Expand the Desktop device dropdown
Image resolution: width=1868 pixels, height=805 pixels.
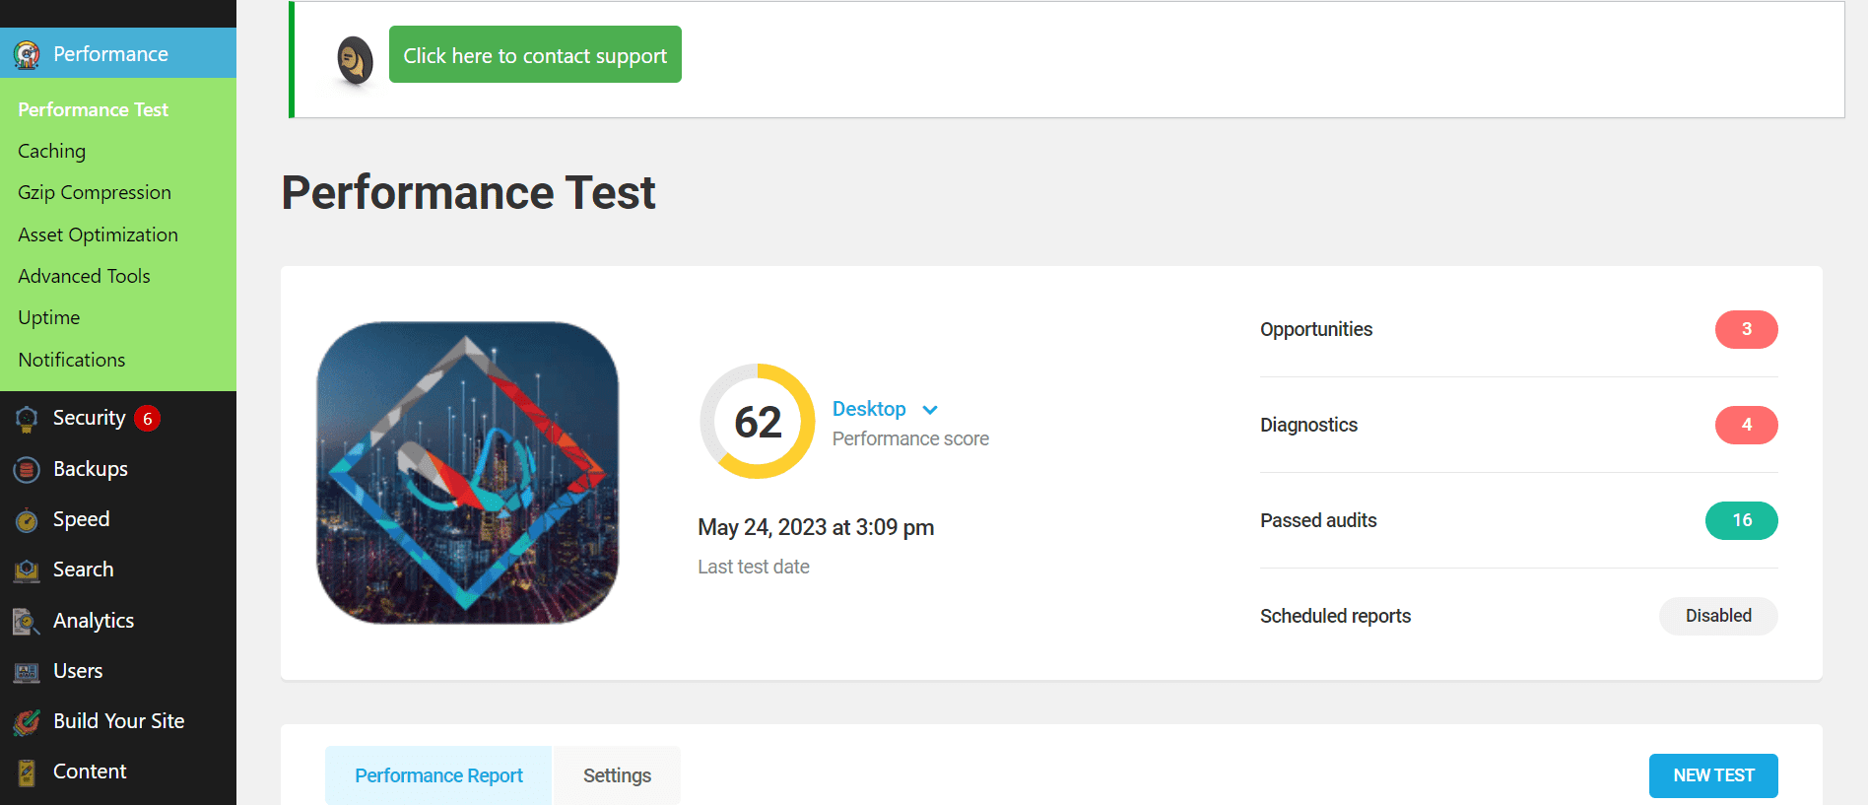[929, 410]
